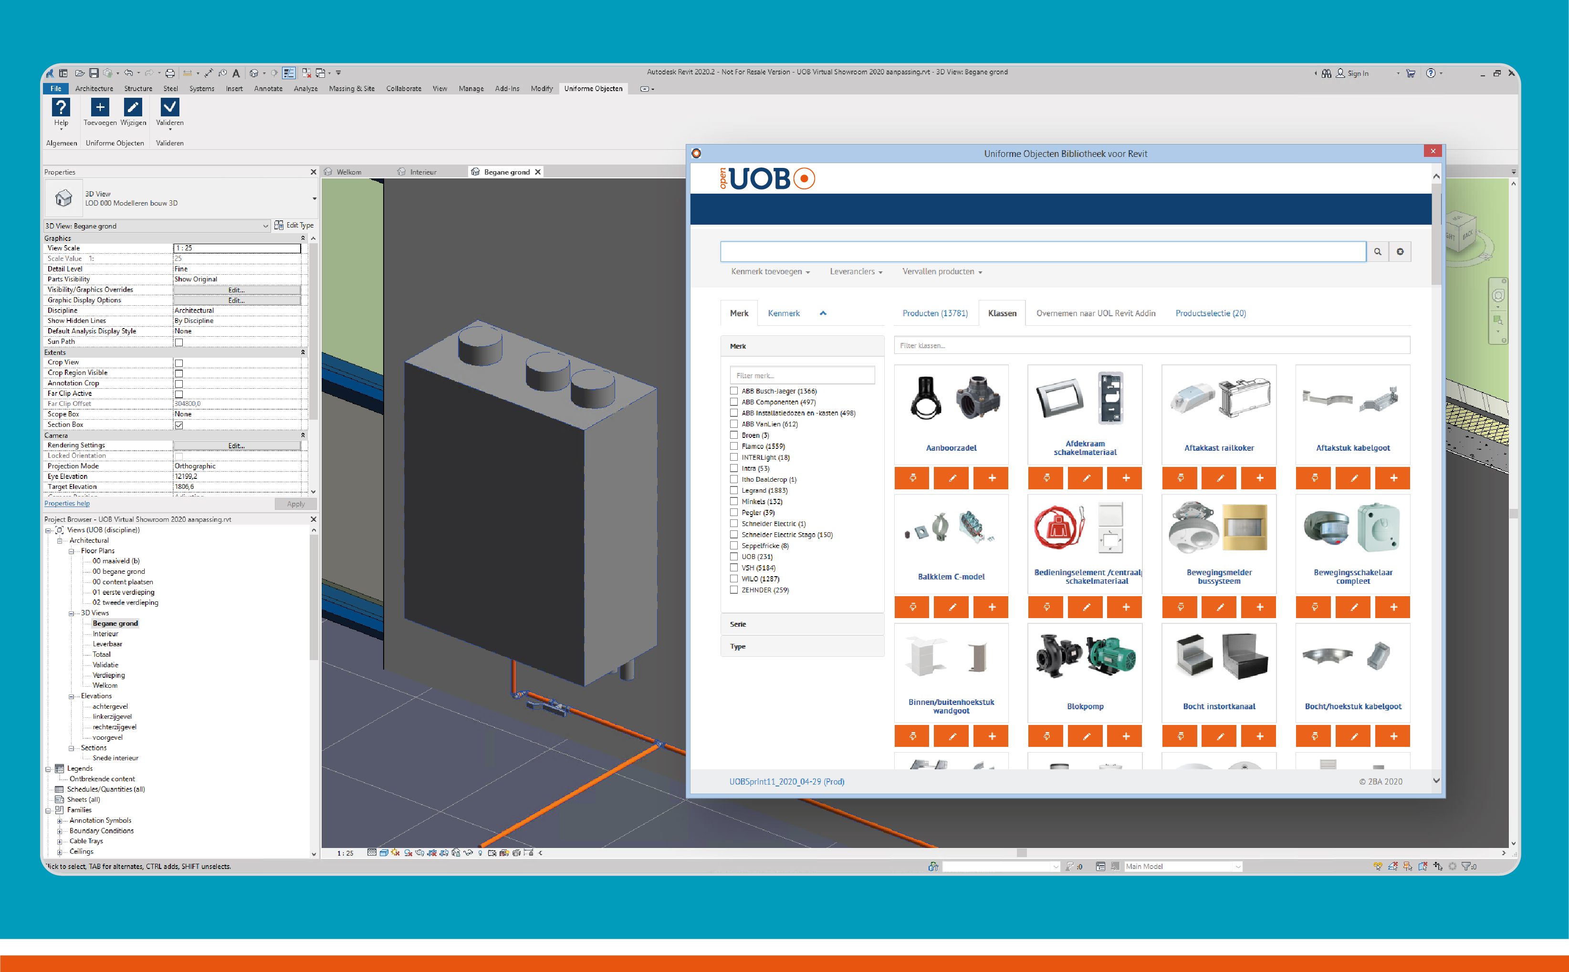Open the Leveranciers dropdown
Screen dimensions: 1569x972
[855, 272]
